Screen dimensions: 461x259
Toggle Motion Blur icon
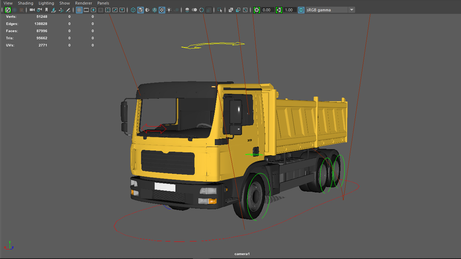[194, 10]
